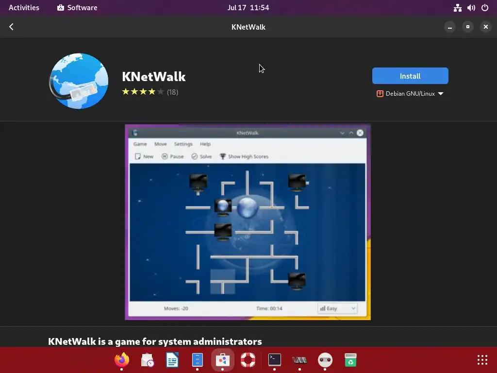
Task: Click the heading 'KNetWalk is a game for system administrators'
Action: (x=155, y=341)
